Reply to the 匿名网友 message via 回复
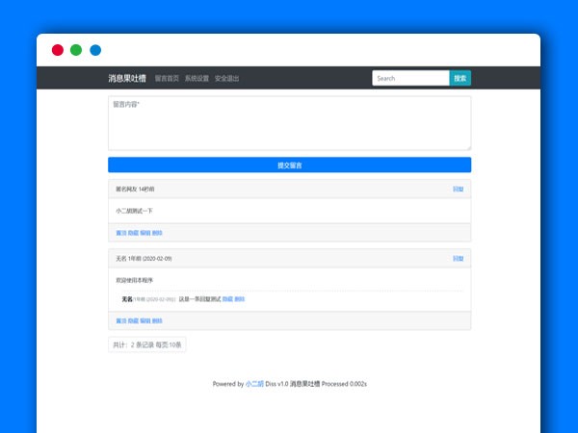This screenshot has width=578, height=433. [458, 189]
